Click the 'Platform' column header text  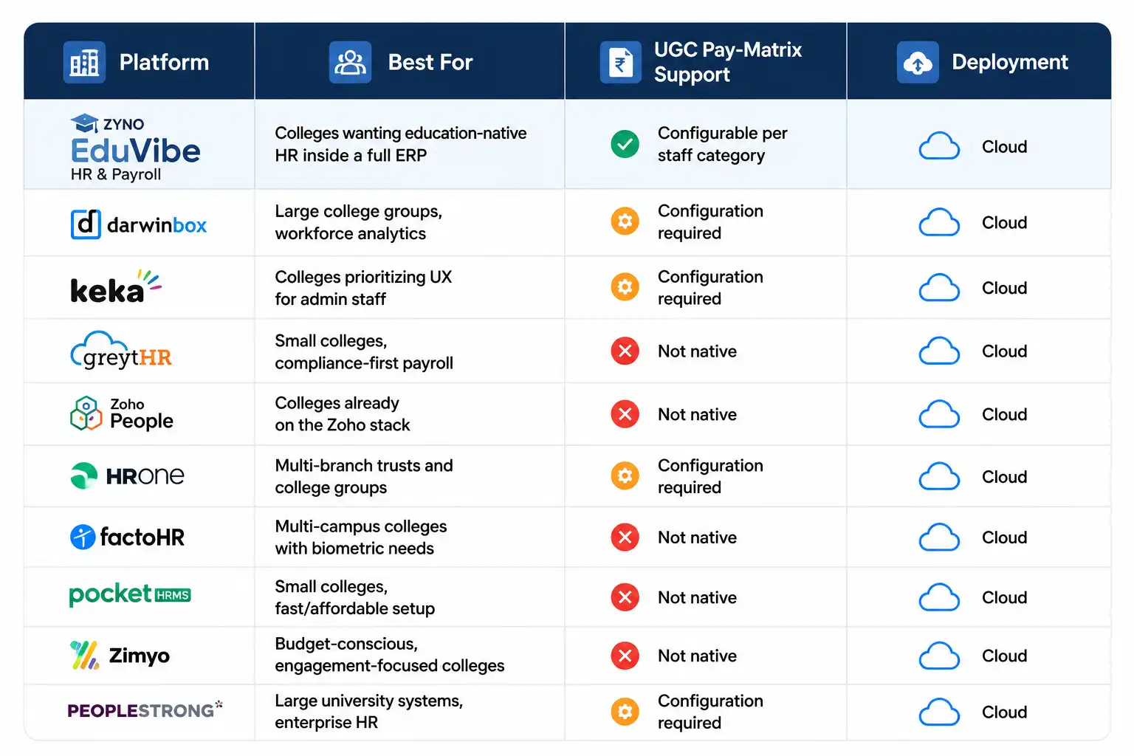pos(164,63)
